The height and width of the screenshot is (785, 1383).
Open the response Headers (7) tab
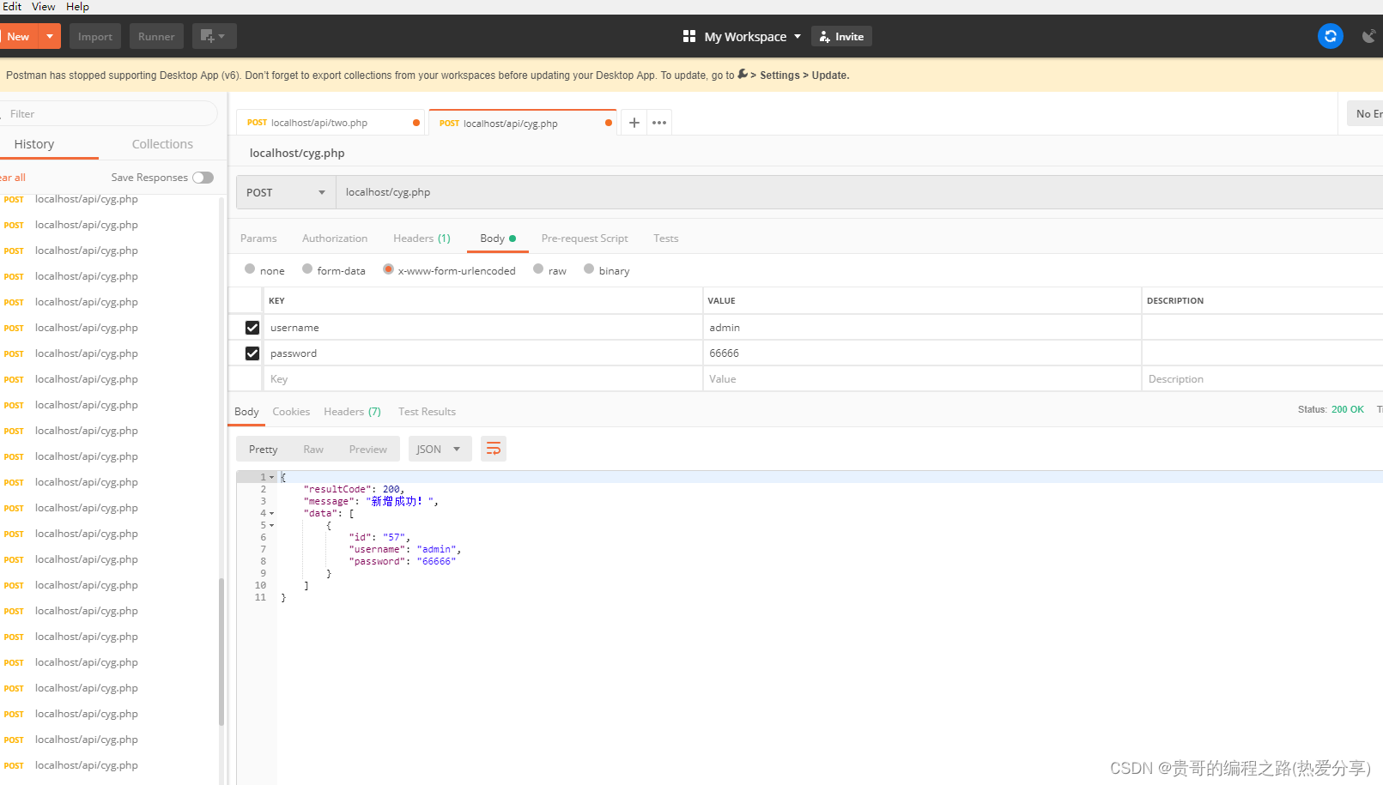tap(352, 412)
